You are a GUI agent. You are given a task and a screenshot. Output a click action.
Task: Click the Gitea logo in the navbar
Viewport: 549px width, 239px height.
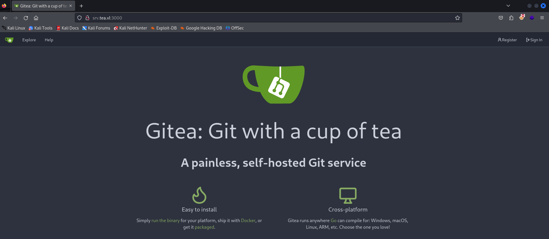pos(9,40)
